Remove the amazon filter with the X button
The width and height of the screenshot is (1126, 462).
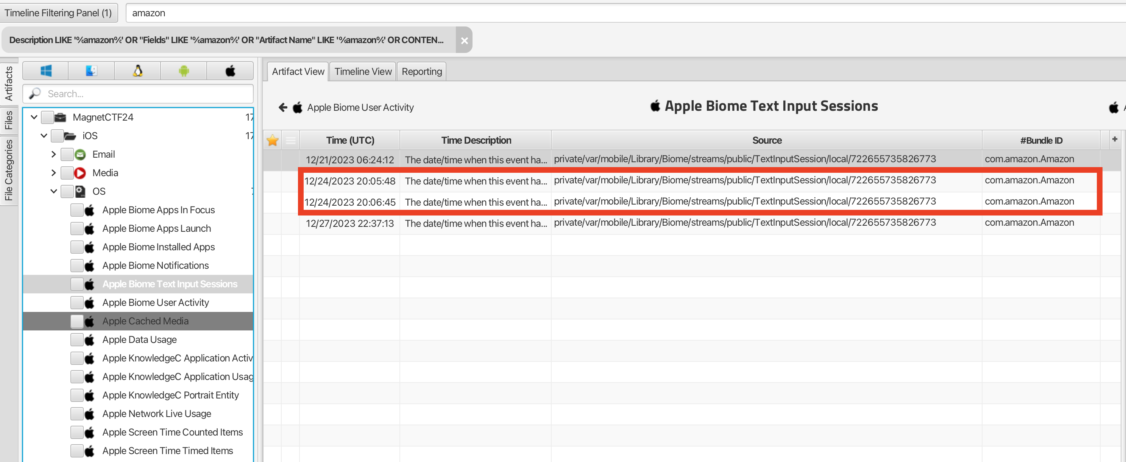[464, 40]
